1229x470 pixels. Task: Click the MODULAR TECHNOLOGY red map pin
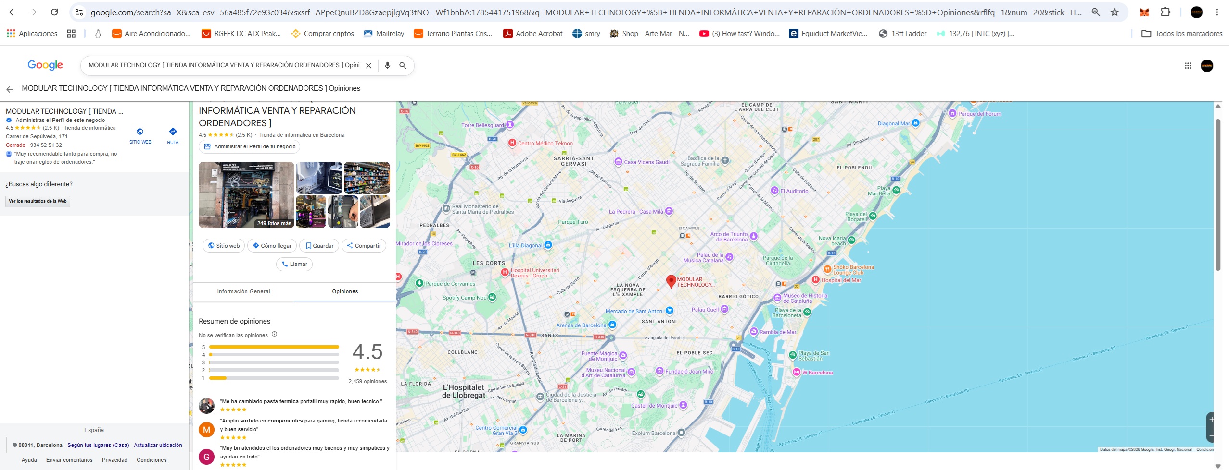click(x=671, y=281)
